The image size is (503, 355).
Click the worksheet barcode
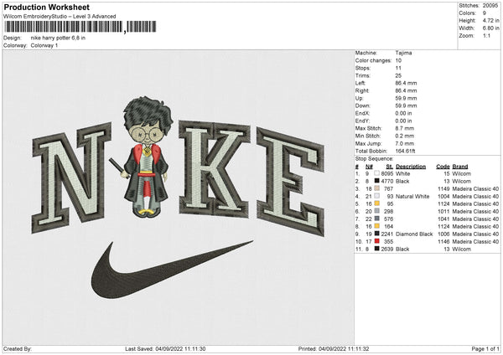(x=80, y=27)
